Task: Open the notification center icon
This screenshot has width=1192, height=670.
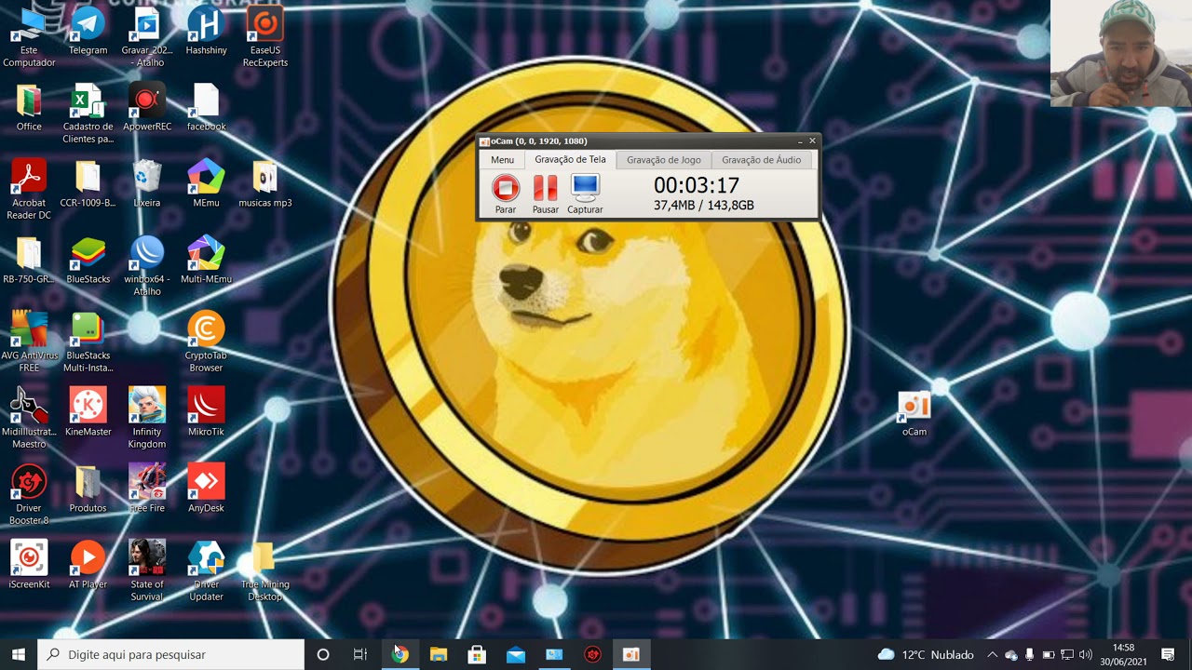Action: click(x=1168, y=654)
